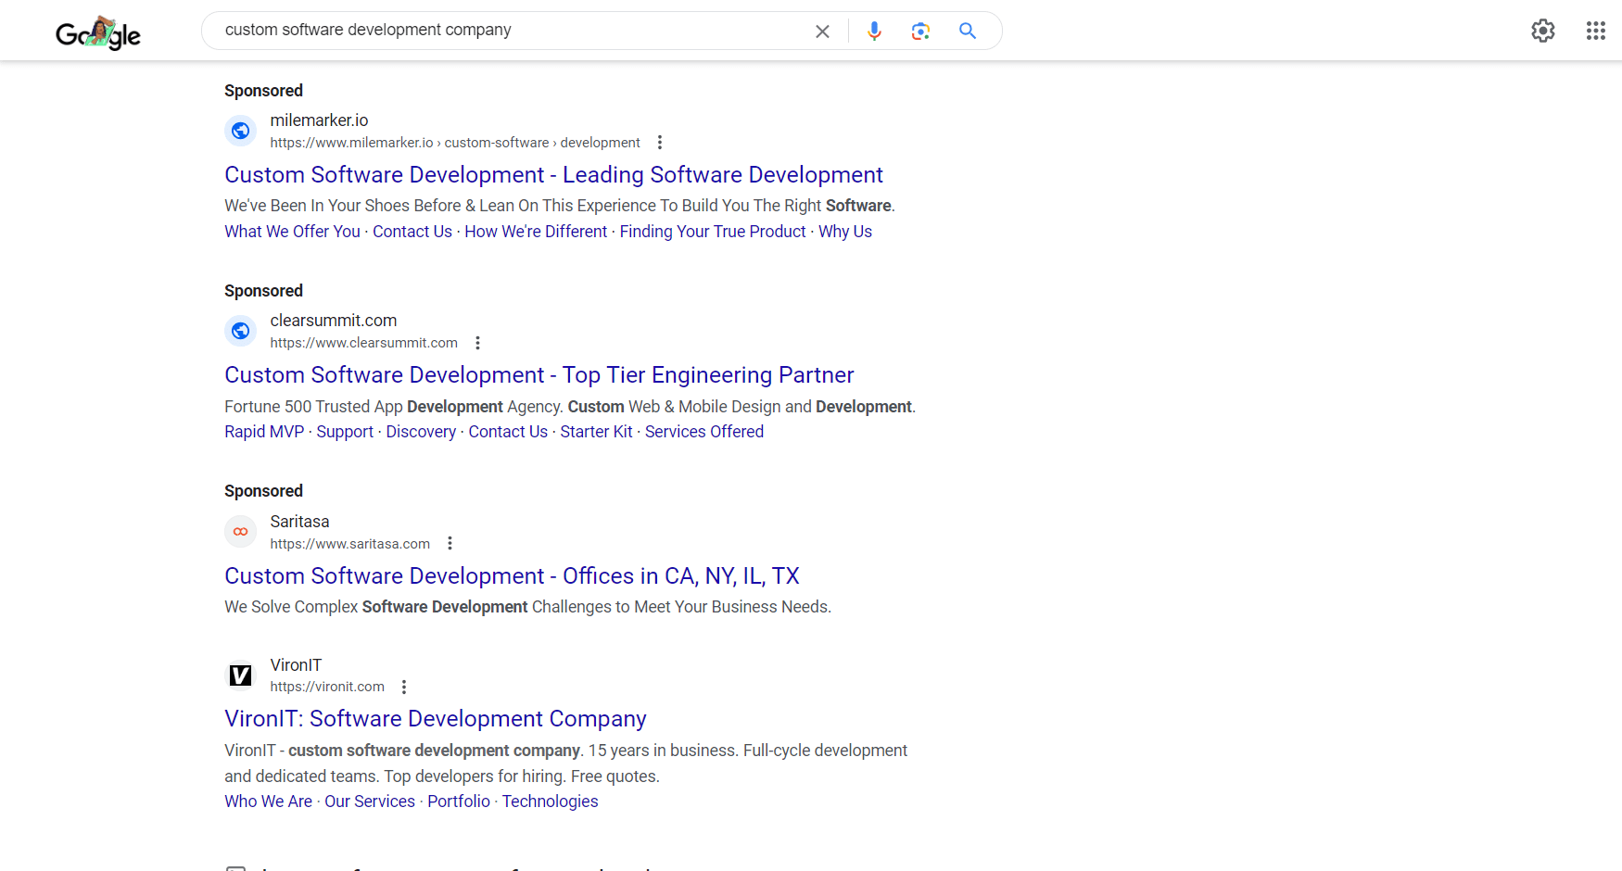The height and width of the screenshot is (871, 1622).
Task: Click the VironIT site name
Action: point(296,665)
